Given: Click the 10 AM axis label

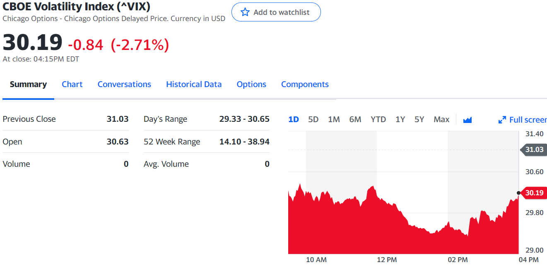Looking at the screenshot, I should coord(316,260).
